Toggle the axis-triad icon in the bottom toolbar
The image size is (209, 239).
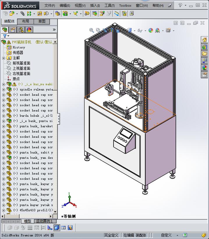(x=50, y=228)
